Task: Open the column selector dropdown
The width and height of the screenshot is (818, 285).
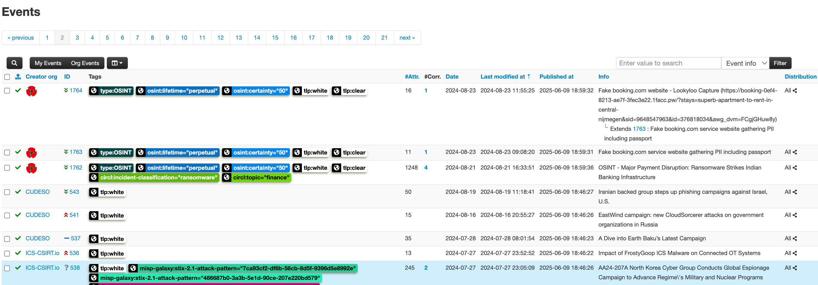Action: (x=117, y=63)
